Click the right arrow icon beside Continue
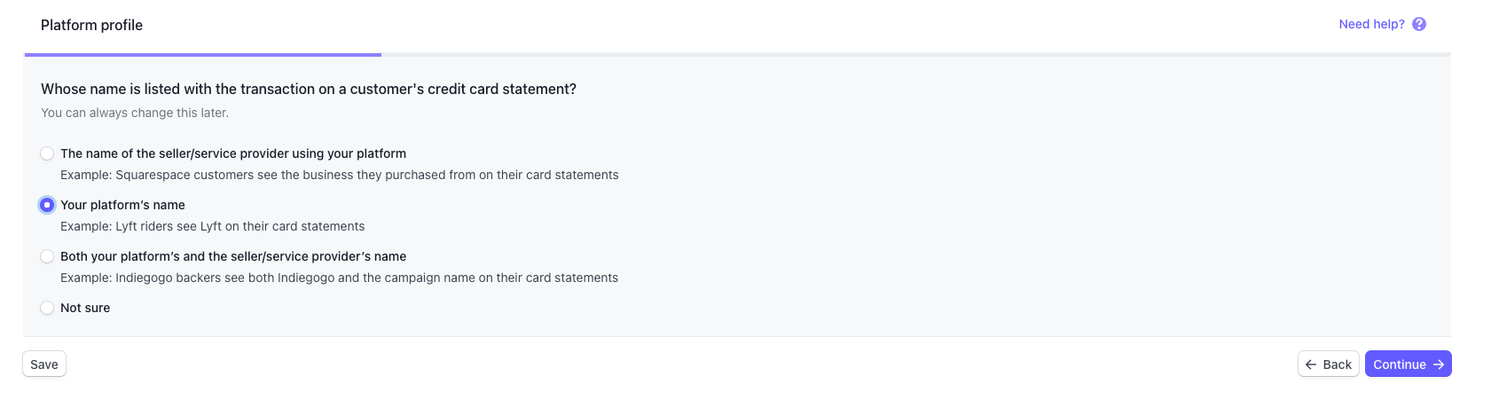The height and width of the screenshot is (415, 1499). point(1439,364)
